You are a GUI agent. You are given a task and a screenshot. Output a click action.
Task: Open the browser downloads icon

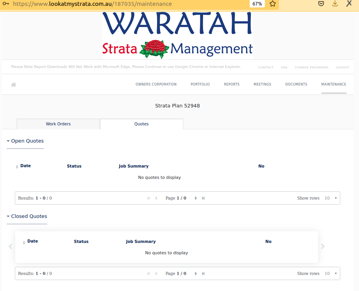coord(335,4)
